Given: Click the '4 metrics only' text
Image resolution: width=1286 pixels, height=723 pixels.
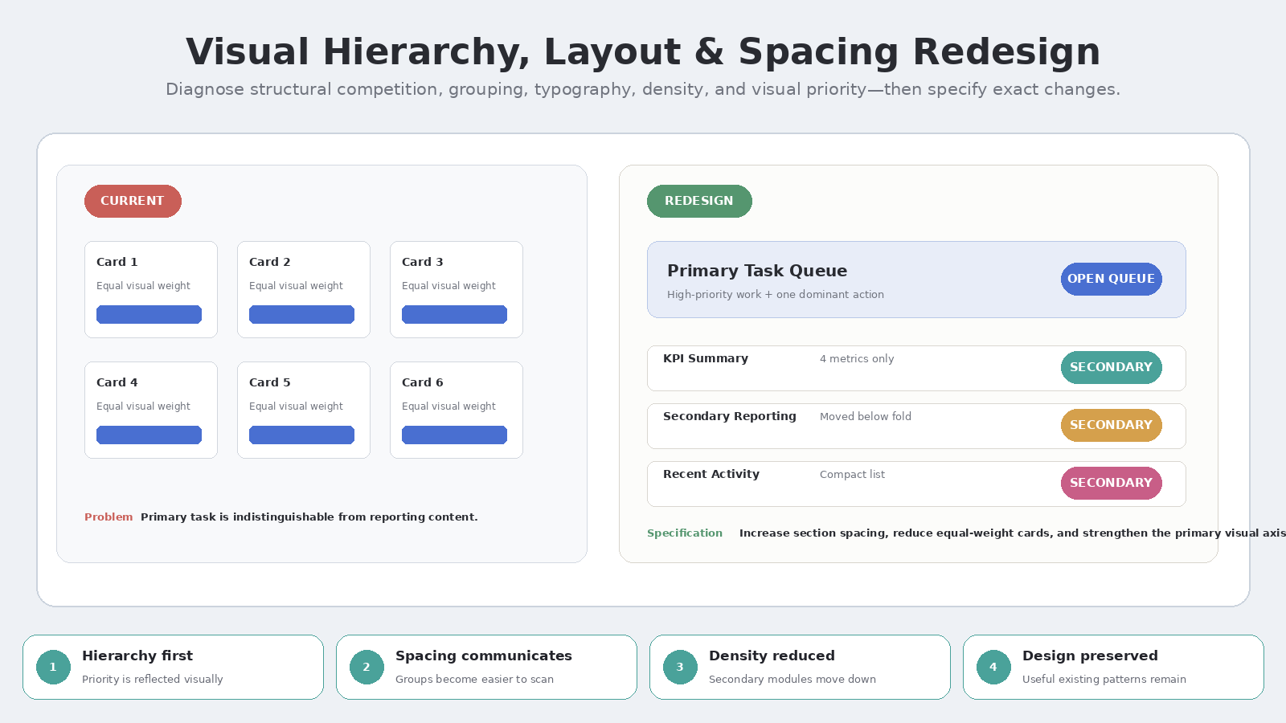Looking at the screenshot, I should (x=857, y=359).
